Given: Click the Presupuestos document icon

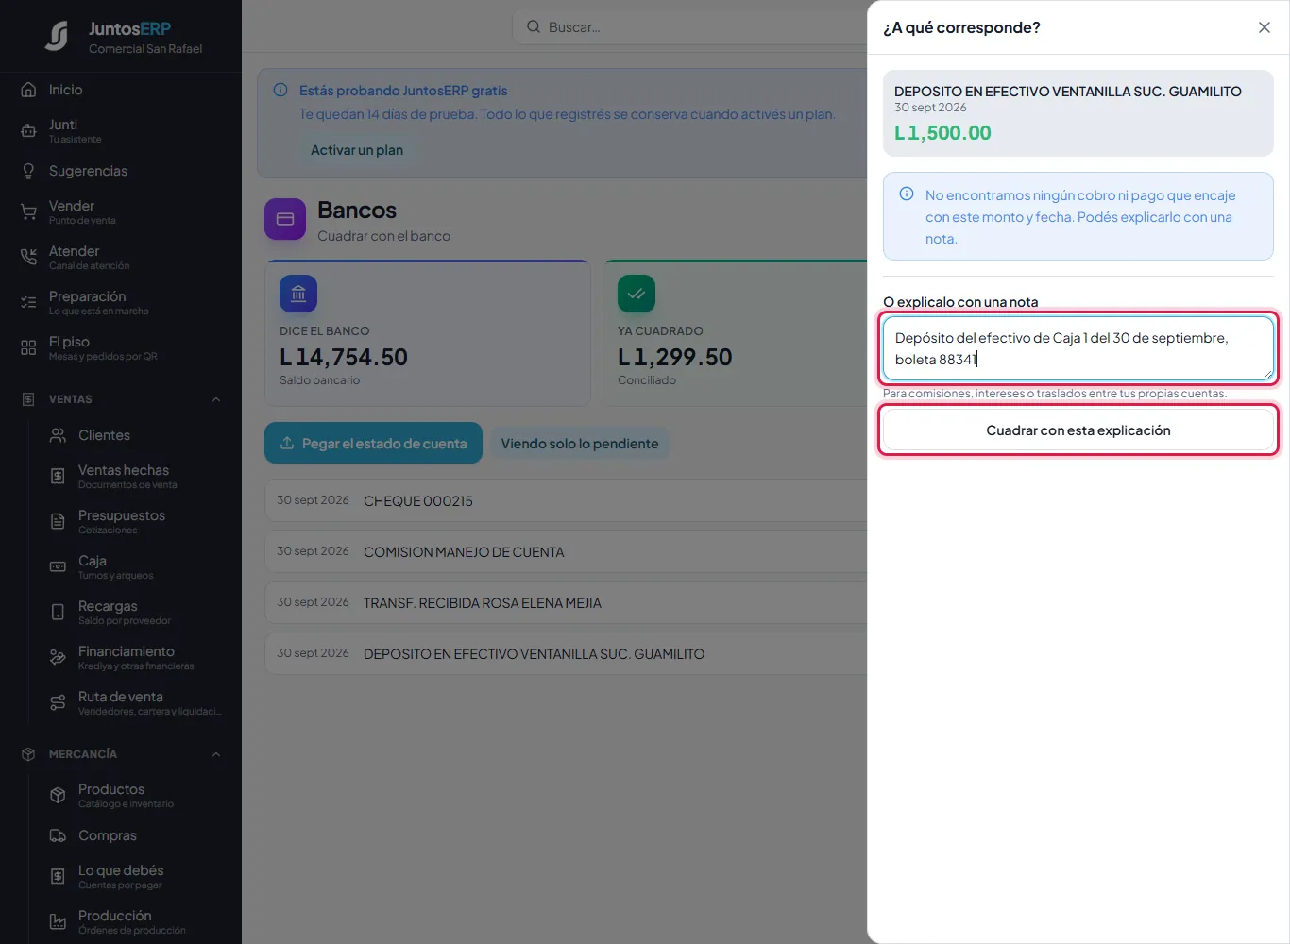Looking at the screenshot, I should coord(58,522).
